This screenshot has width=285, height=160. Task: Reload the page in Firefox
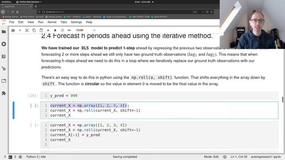click(x=12, y=12)
